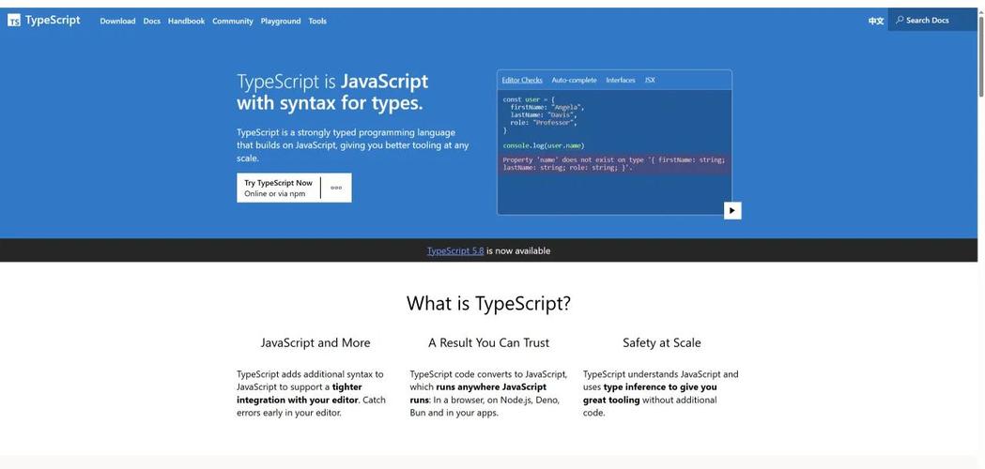The width and height of the screenshot is (985, 469).
Task: Open the Tools nav link
Action: click(x=317, y=21)
